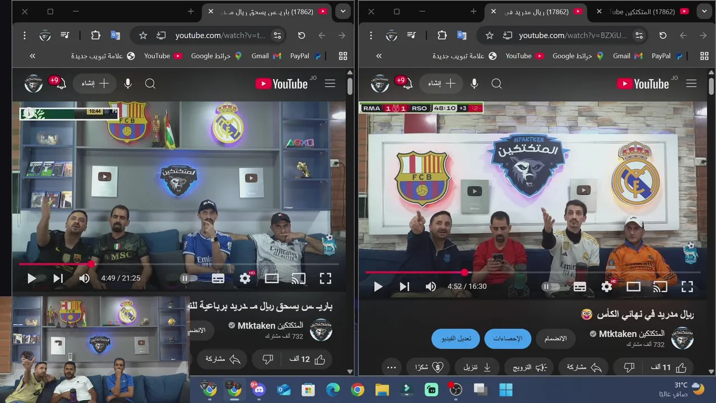The height and width of the screenshot is (403, 716).
Task: Switch to the المتكتكين Tube background tab
Action: click(642, 11)
